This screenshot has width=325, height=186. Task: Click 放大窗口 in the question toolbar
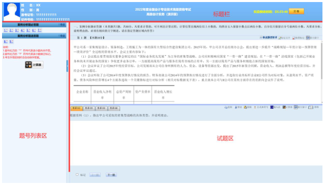point(312,38)
